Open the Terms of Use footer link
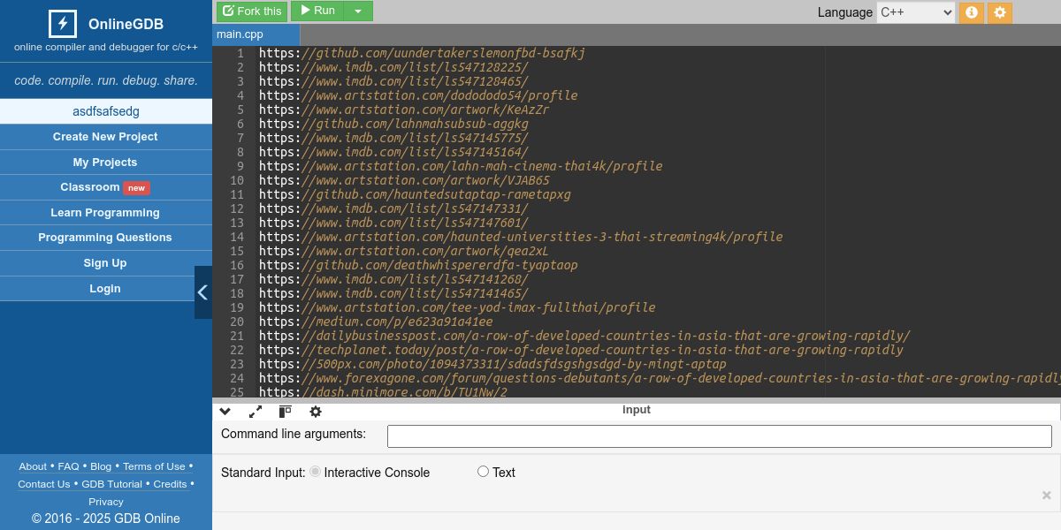Viewport: 1061px width, 530px height. tap(154, 466)
